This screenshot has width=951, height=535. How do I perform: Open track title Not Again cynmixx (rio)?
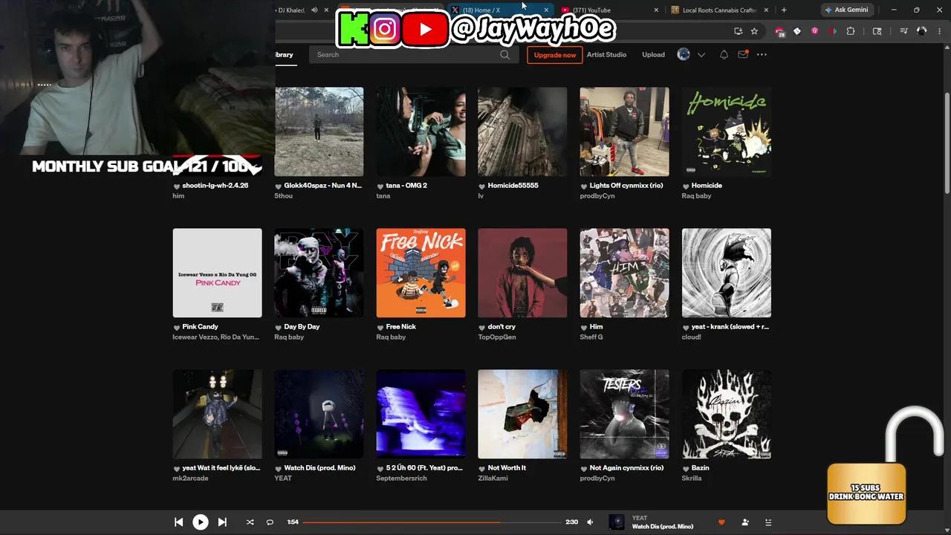626,468
